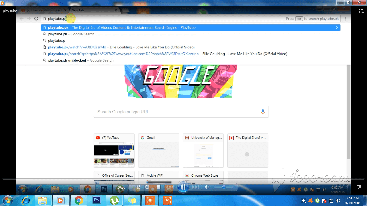The width and height of the screenshot is (367, 206).
Task: Open the orange screen recorder taskbar icon
Action: click(x=150, y=200)
